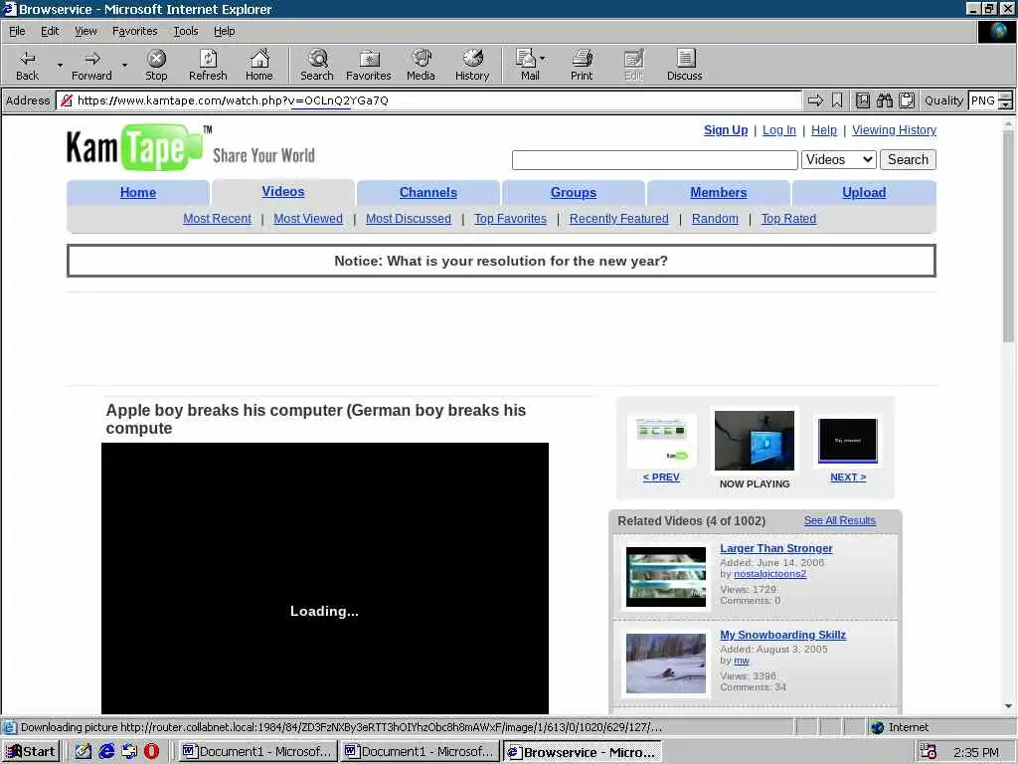Click the Now Playing video thumbnail
1018x764 pixels.
click(x=754, y=441)
